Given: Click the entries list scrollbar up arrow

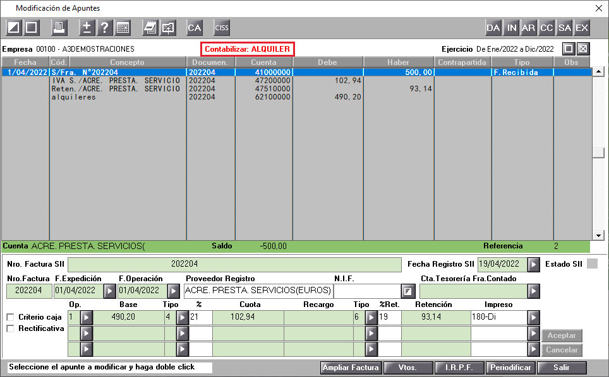Looking at the screenshot, I should (598, 71).
